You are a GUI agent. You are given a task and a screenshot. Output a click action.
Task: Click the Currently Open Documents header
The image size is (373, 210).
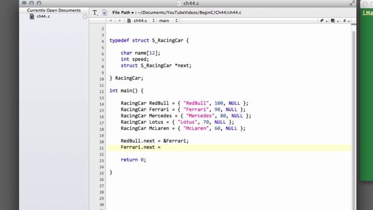point(54,10)
